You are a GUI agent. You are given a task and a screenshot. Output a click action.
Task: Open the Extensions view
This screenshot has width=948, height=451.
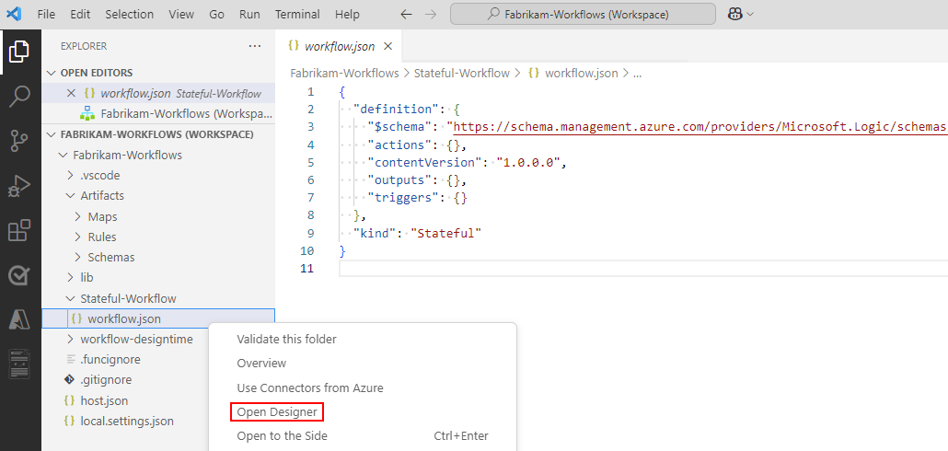[19, 231]
